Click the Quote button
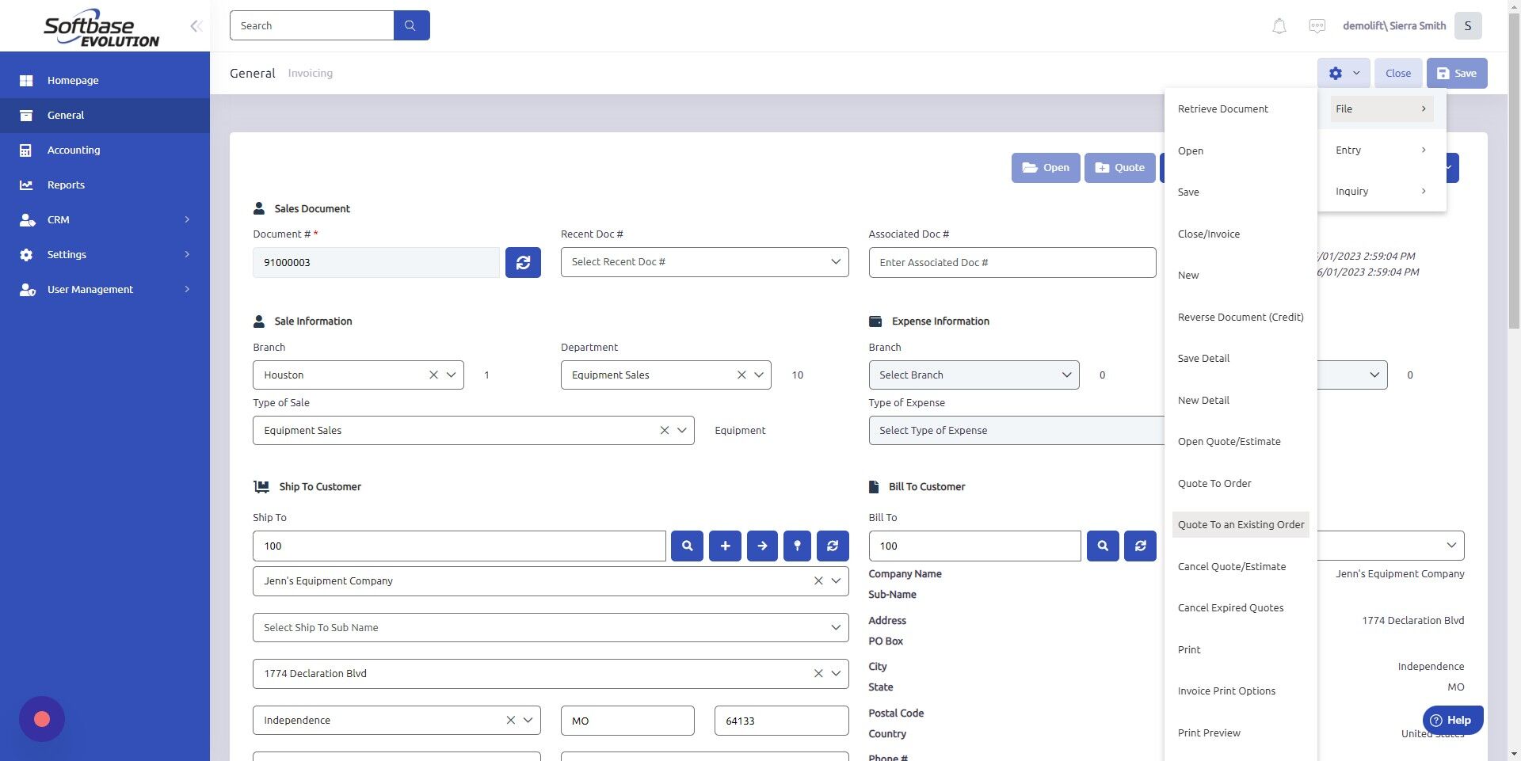Viewport: 1521px width, 761px height. (x=1119, y=167)
